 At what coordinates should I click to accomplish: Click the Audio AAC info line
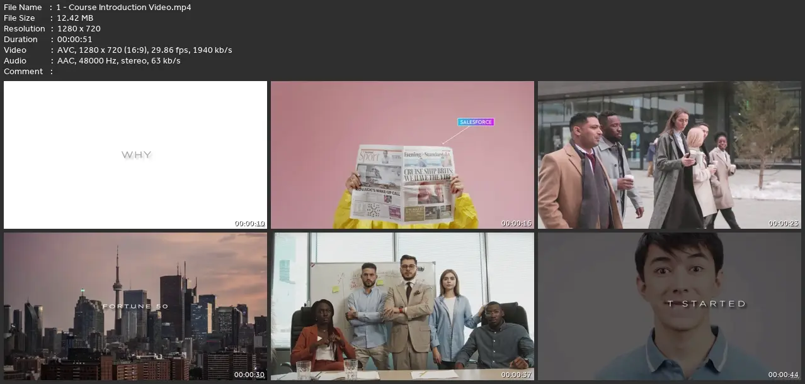point(118,61)
